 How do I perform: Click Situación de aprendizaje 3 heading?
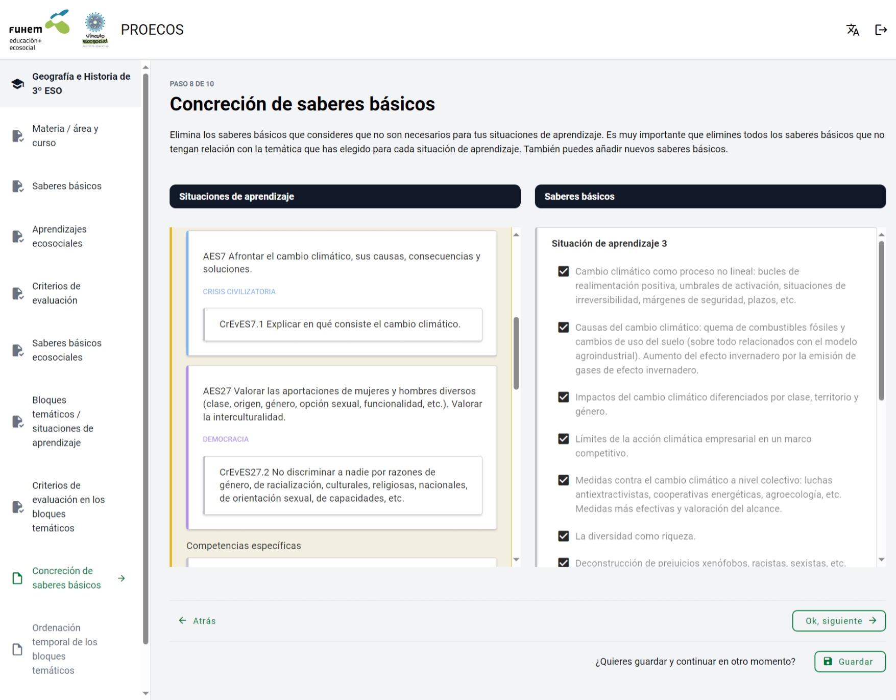(609, 243)
